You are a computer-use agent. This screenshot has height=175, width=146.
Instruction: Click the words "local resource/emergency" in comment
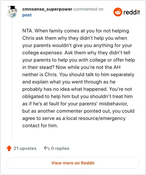click(x=96, y=118)
